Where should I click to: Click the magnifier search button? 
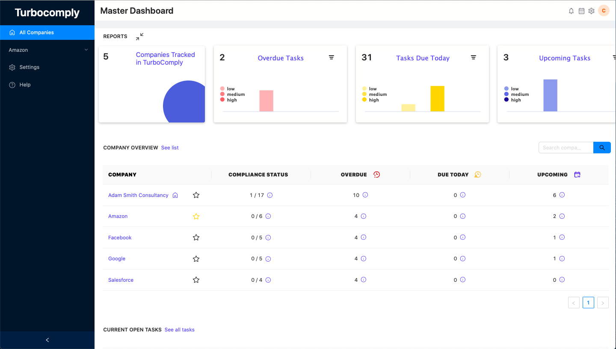(x=602, y=148)
